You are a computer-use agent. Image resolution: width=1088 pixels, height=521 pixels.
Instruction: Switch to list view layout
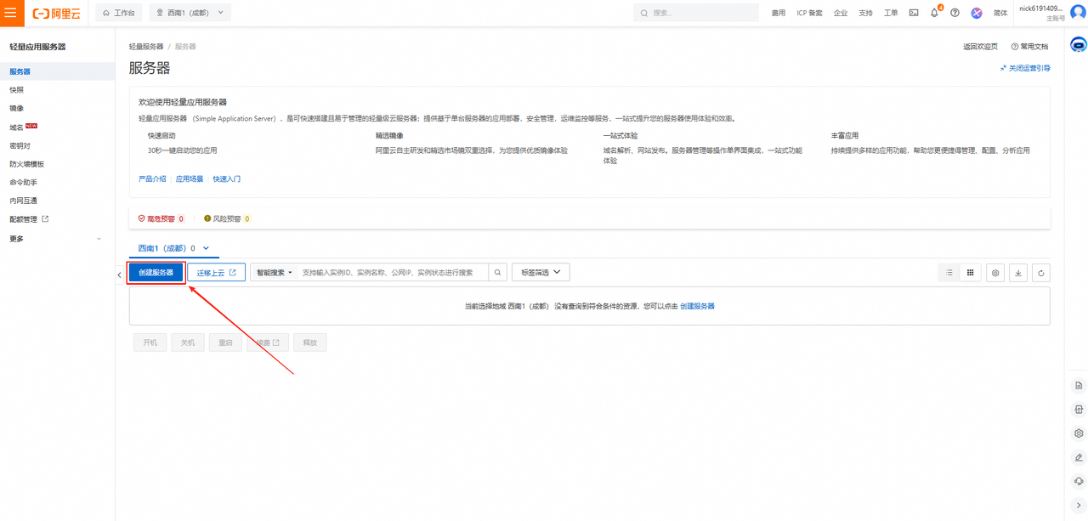click(949, 273)
